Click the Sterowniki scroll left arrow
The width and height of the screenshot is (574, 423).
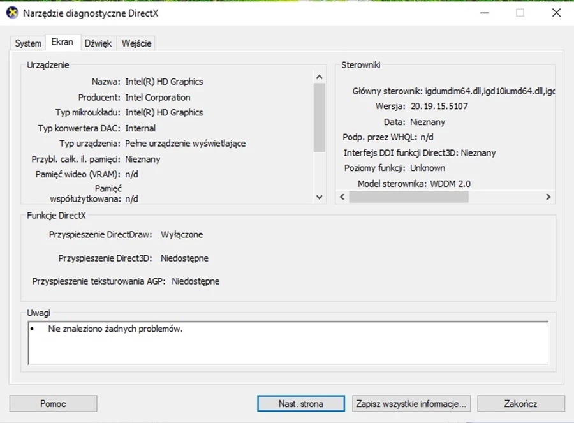pyautogui.click(x=342, y=197)
